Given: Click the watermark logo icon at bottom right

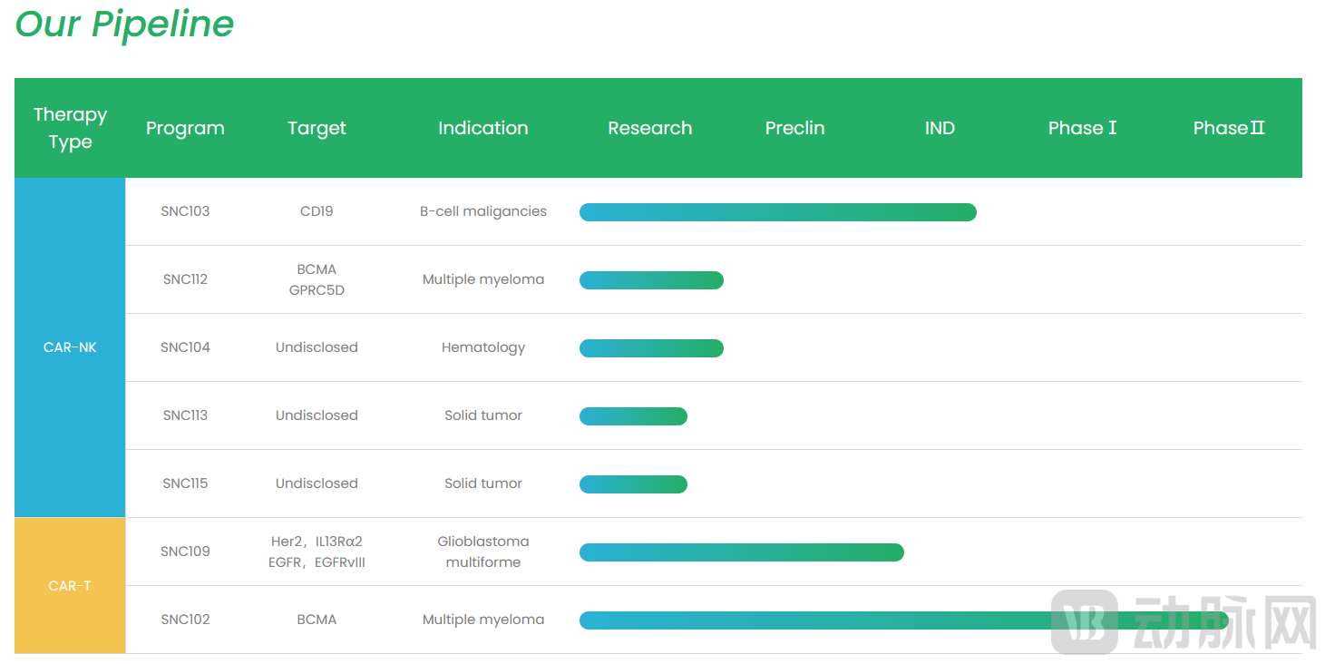Looking at the screenshot, I should (x=1084, y=621).
